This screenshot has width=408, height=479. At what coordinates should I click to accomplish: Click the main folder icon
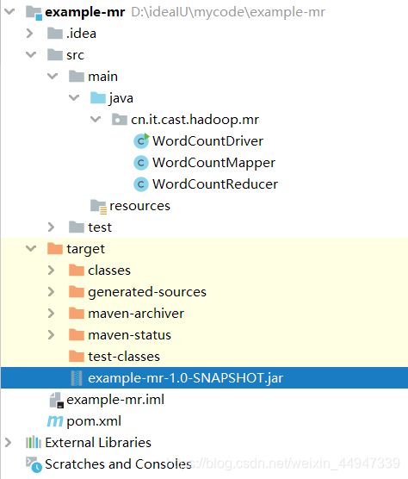tap(77, 77)
